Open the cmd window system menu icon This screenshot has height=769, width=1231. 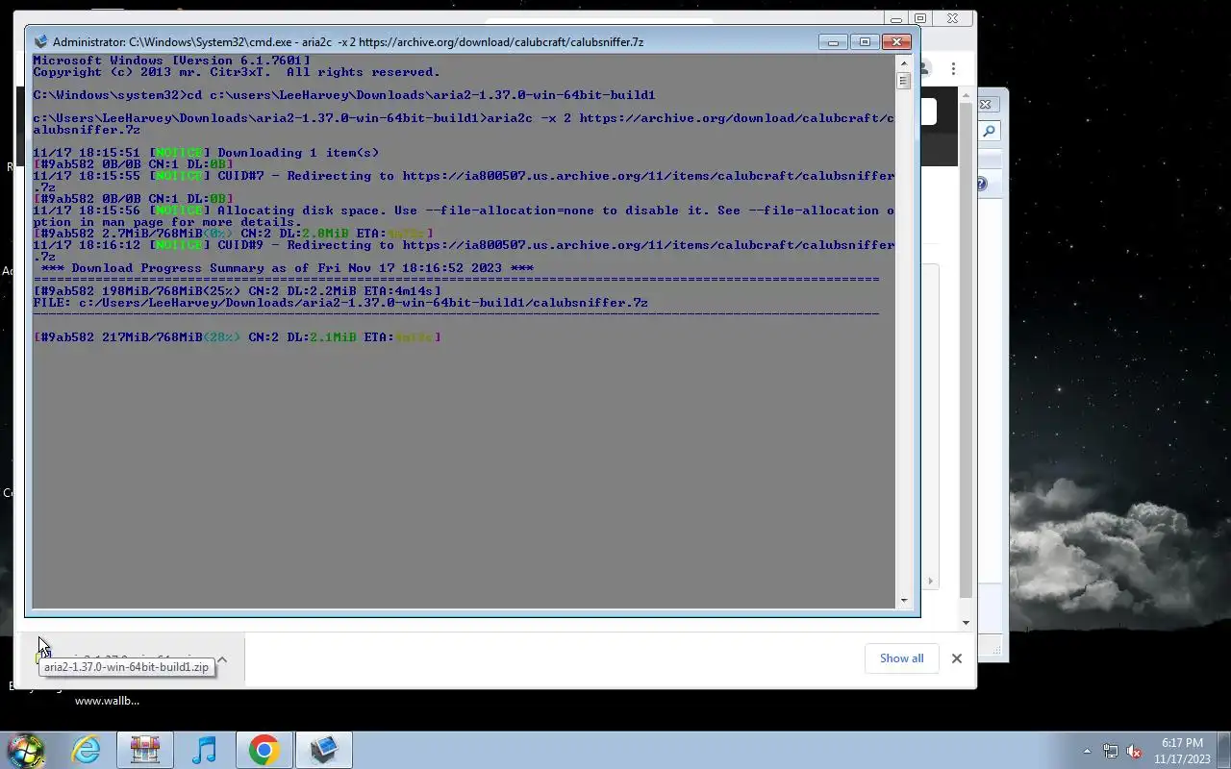coord(40,42)
